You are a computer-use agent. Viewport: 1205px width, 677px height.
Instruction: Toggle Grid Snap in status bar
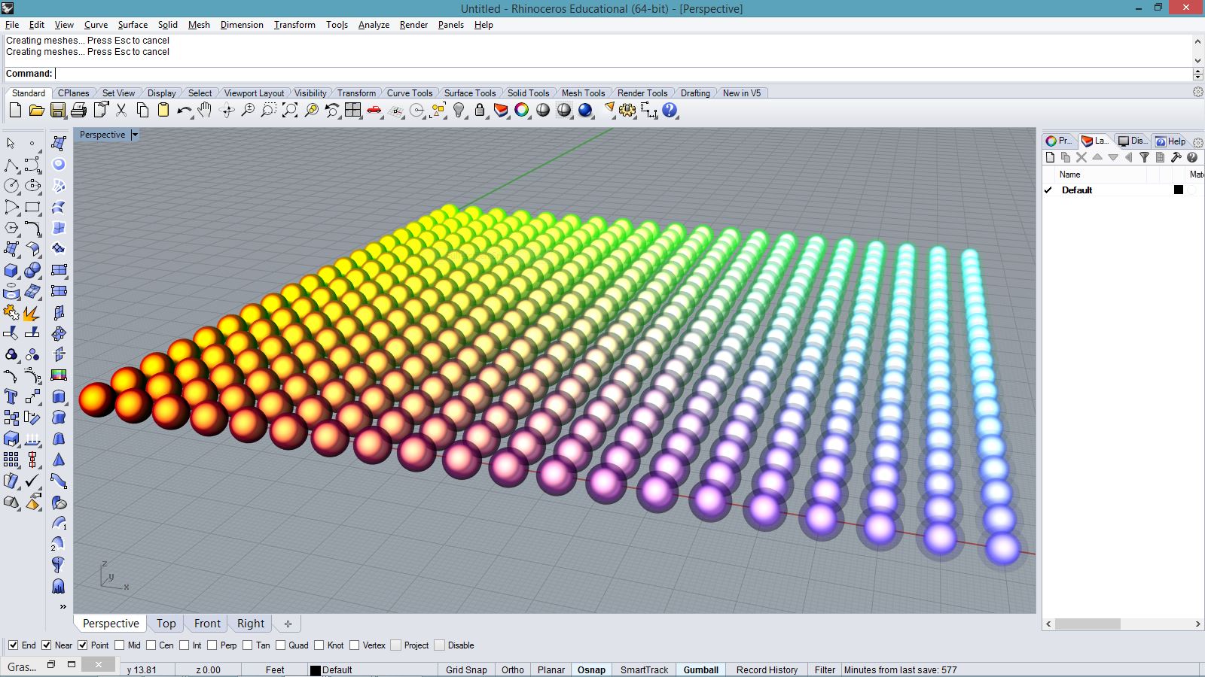coord(466,669)
